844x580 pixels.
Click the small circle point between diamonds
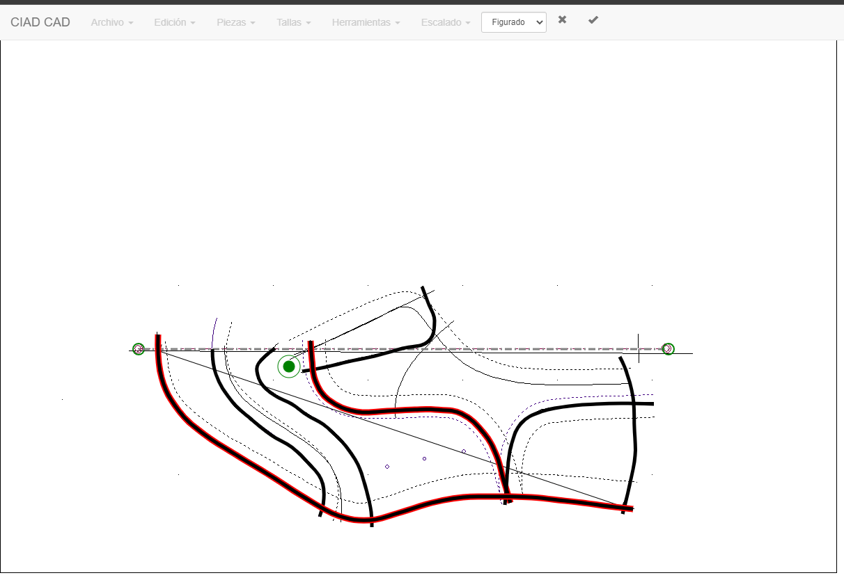pyautogui.click(x=424, y=458)
